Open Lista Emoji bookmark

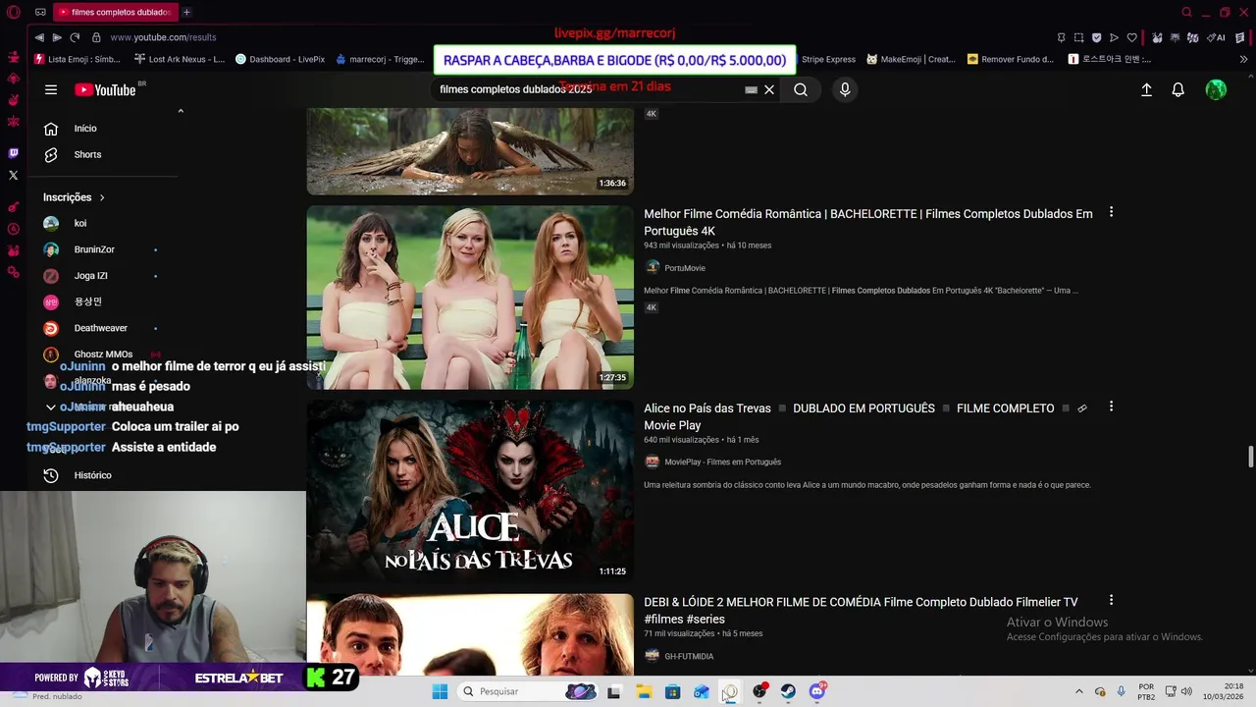pos(77,59)
